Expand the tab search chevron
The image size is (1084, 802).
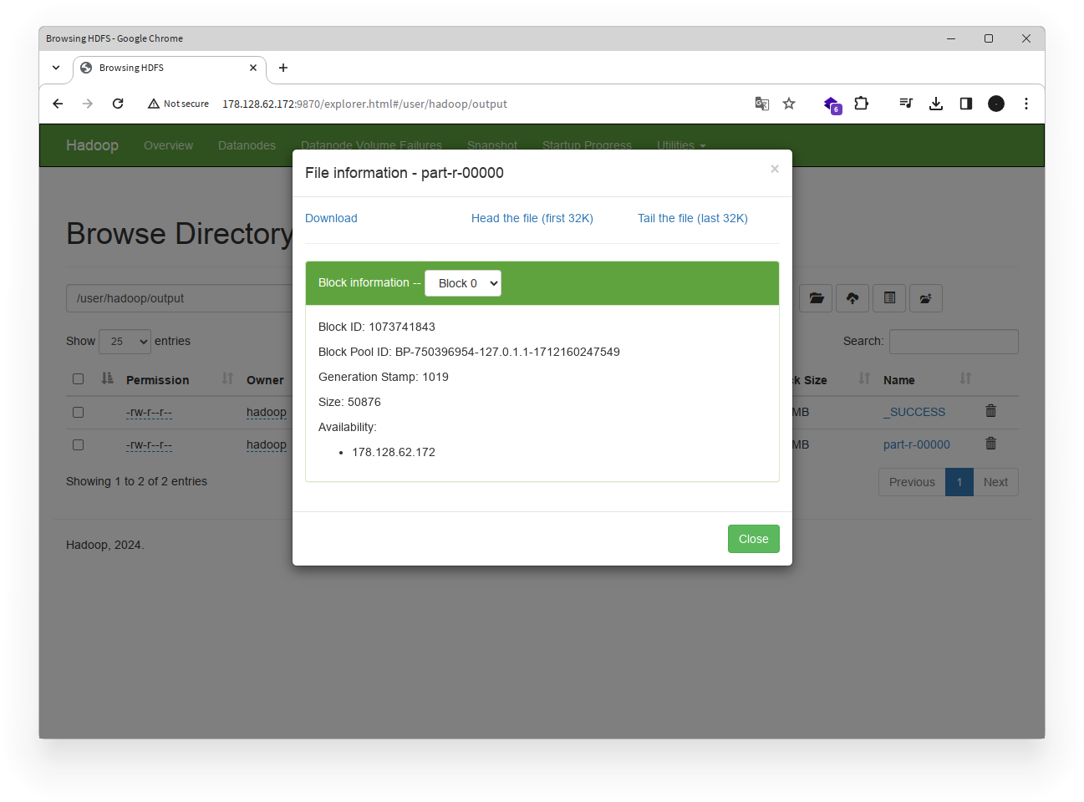pos(56,68)
